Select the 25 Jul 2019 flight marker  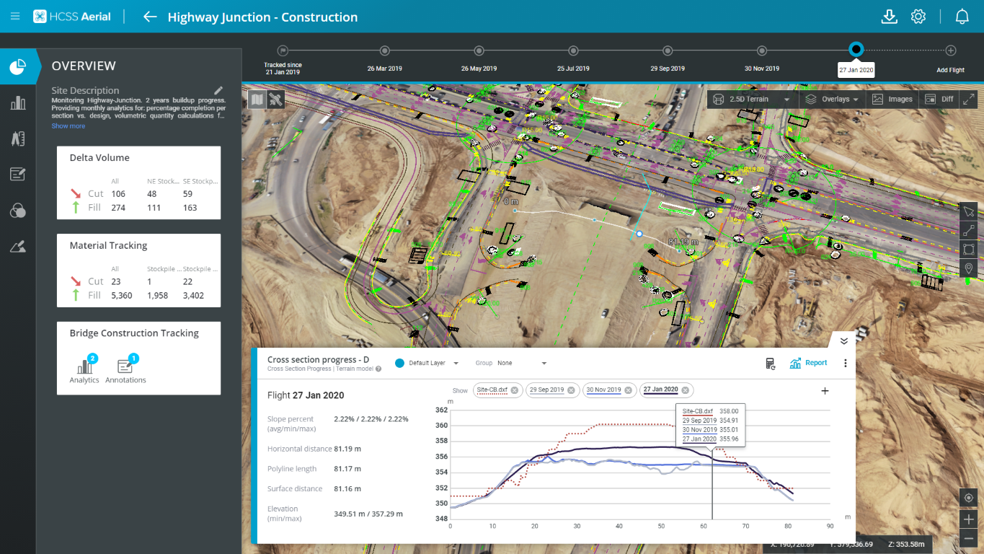pyautogui.click(x=573, y=50)
